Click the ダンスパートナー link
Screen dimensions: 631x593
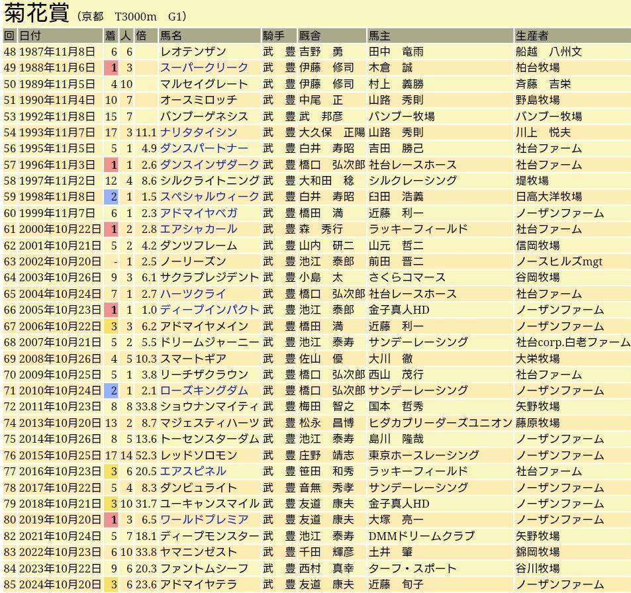(x=204, y=148)
